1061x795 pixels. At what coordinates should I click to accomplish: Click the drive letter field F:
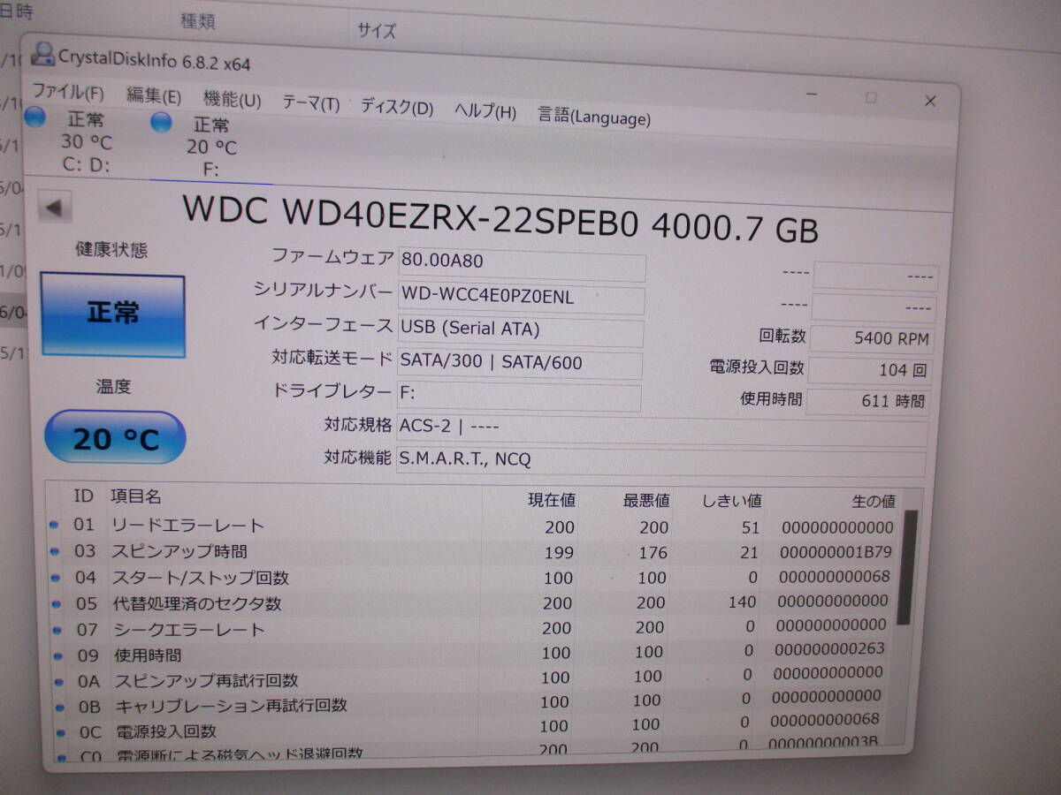pyautogui.click(x=518, y=397)
